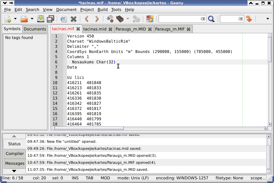Place cursor on the 'Data' line
The image size is (274, 183).
[72, 67]
